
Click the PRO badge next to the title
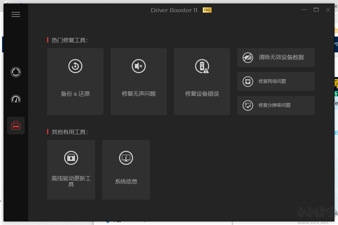click(207, 10)
